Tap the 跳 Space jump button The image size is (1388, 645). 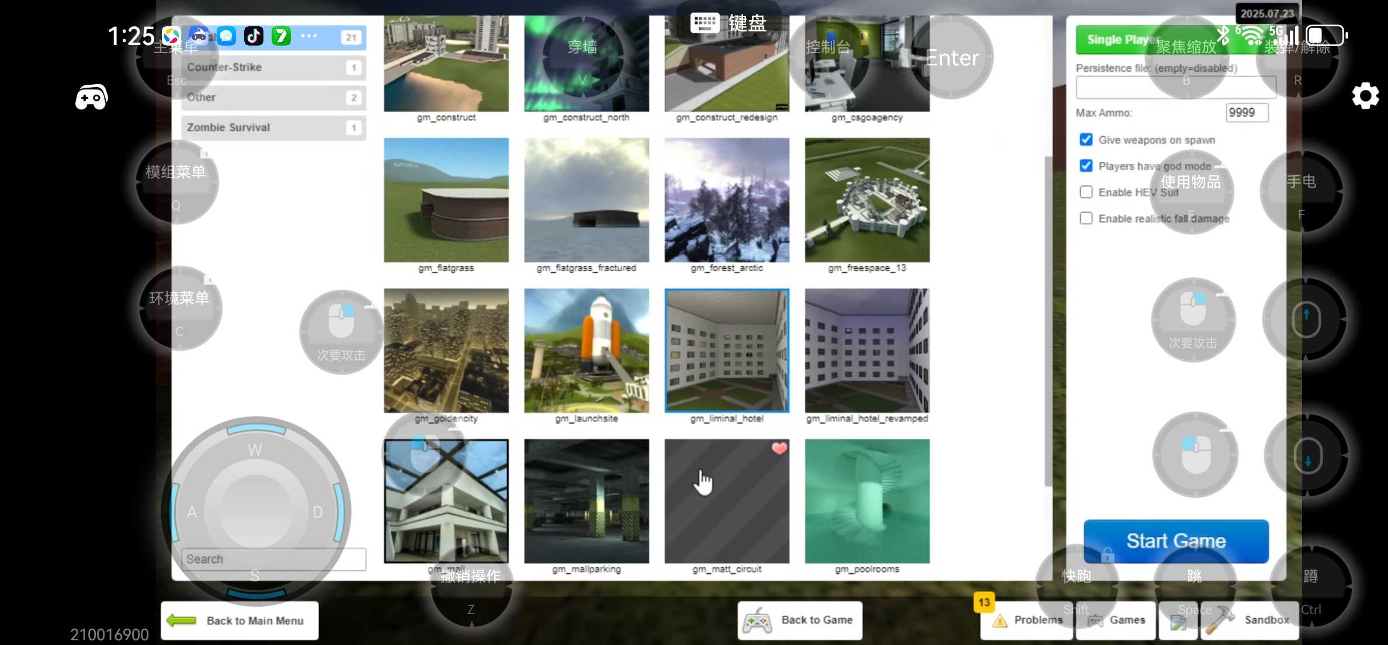point(1195,585)
